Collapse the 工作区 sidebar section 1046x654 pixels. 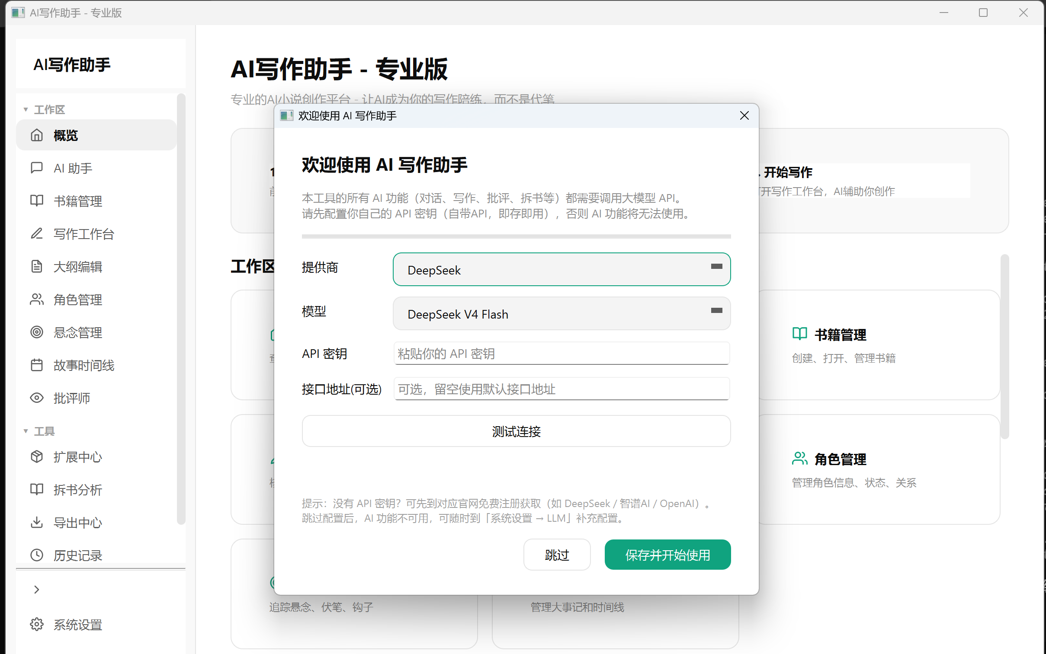pyautogui.click(x=26, y=110)
